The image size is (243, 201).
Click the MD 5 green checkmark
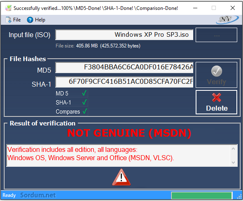point(84,93)
